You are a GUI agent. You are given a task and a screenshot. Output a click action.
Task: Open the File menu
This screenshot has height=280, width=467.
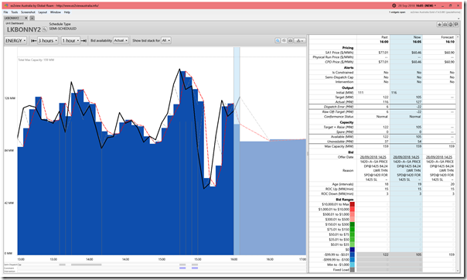(5, 12)
